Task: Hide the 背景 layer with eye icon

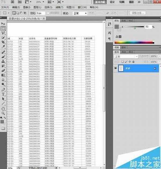Action: (116, 69)
